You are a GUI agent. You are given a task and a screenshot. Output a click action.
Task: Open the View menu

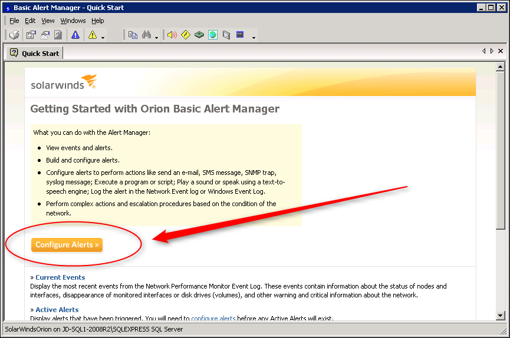click(48, 21)
